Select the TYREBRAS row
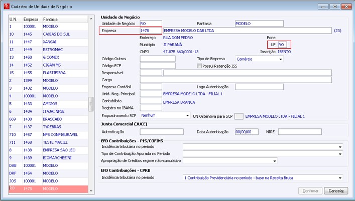Screen dimensions: 355x201 [48, 127]
